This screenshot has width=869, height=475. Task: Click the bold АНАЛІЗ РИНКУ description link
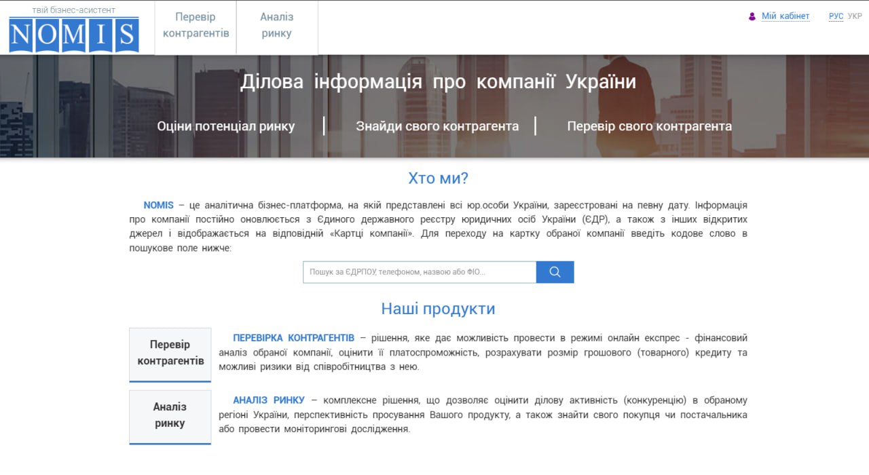point(268,400)
